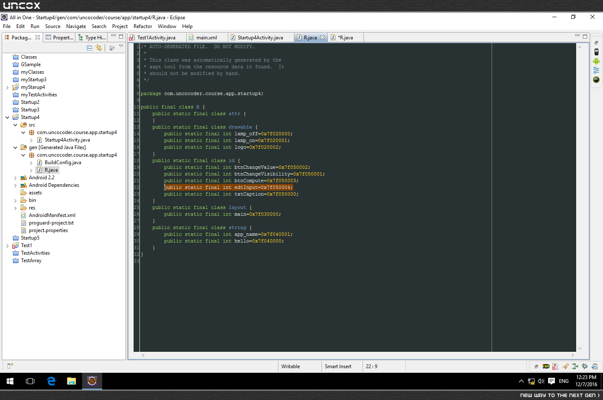Switch to Test1Activity.java editor tab
603x400 pixels.
pos(156,37)
